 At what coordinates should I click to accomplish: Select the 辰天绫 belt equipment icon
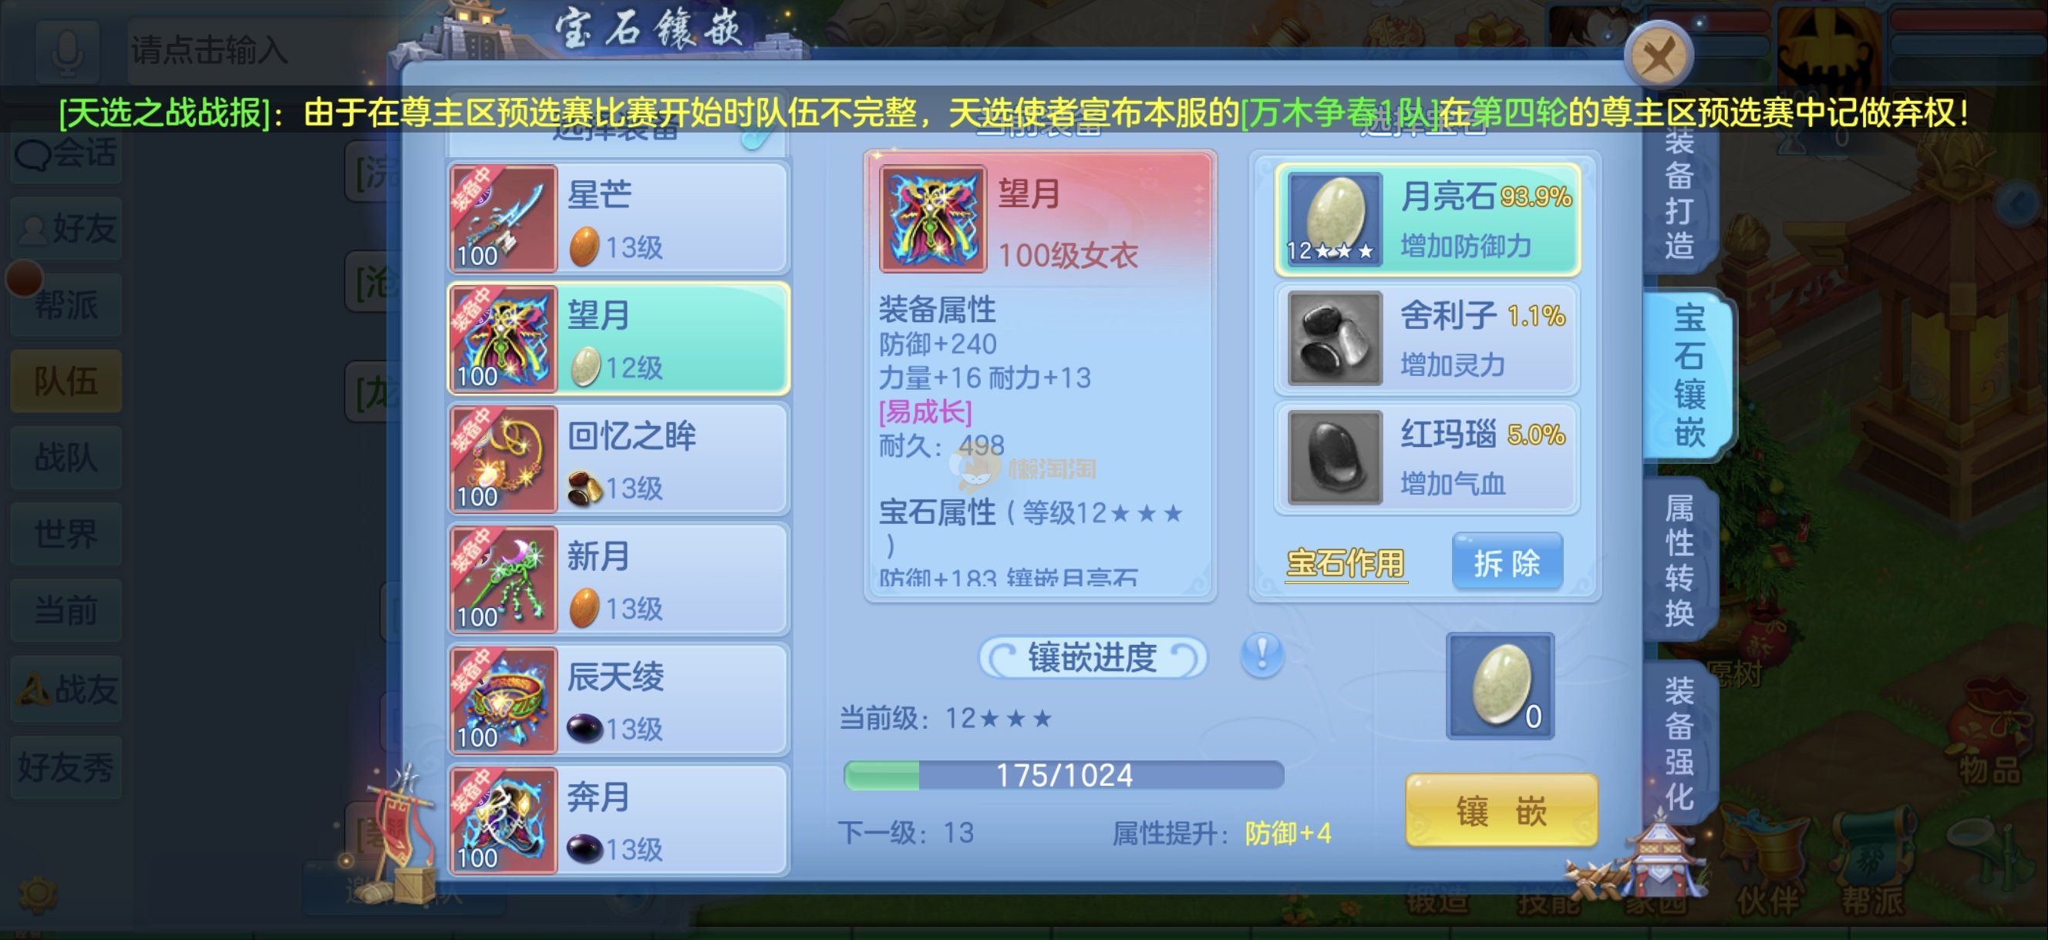[504, 700]
